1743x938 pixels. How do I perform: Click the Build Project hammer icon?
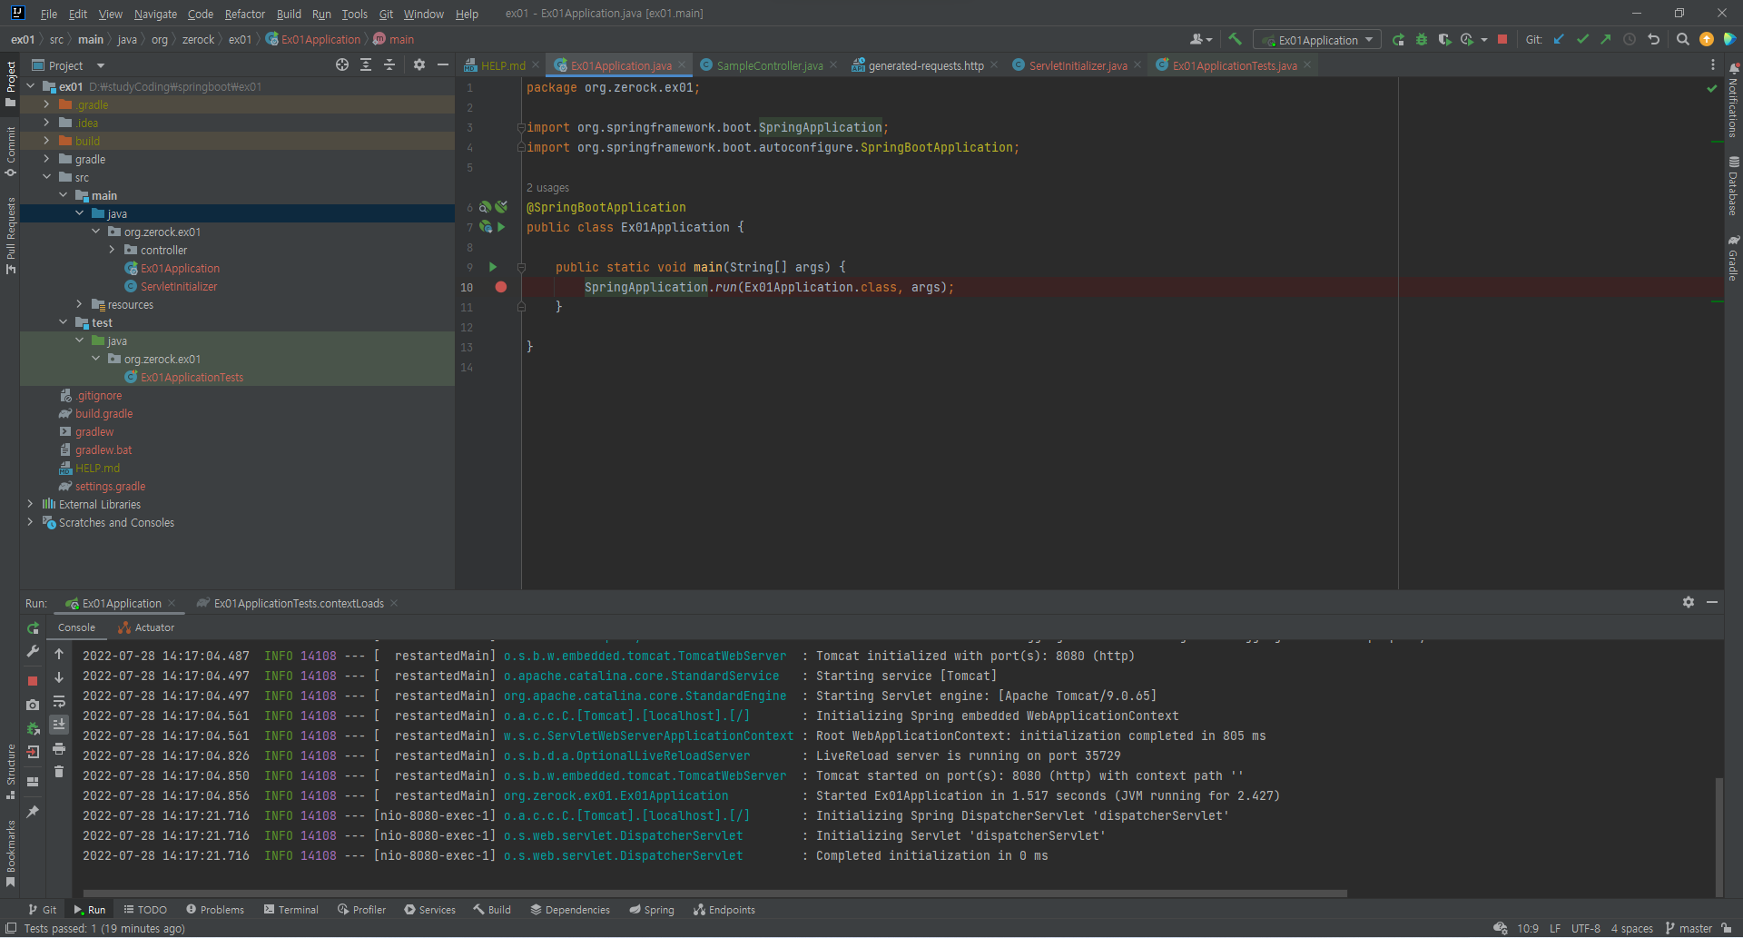pyautogui.click(x=1235, y=39)
